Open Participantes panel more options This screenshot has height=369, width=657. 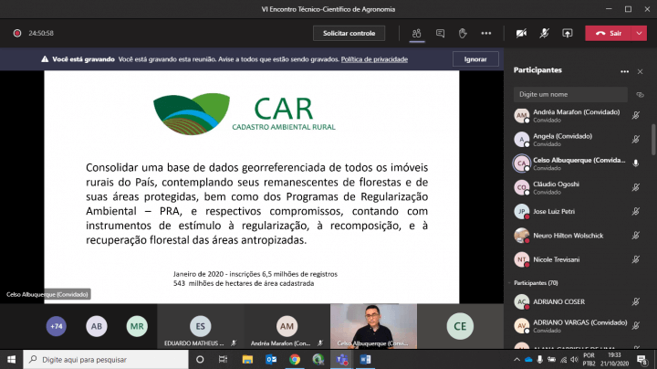[x=625, y=71]
